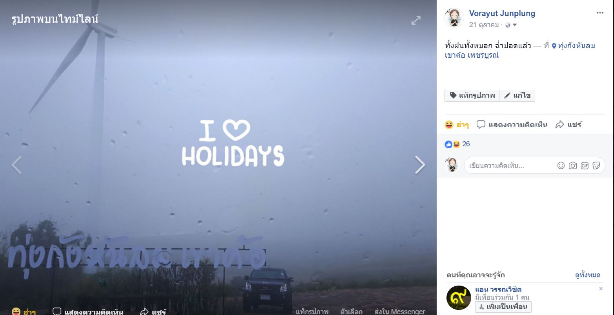Toggle the ฮ่าๆ reaction below the photo
This screenshot has height=315, width=614.
(24, 312)
